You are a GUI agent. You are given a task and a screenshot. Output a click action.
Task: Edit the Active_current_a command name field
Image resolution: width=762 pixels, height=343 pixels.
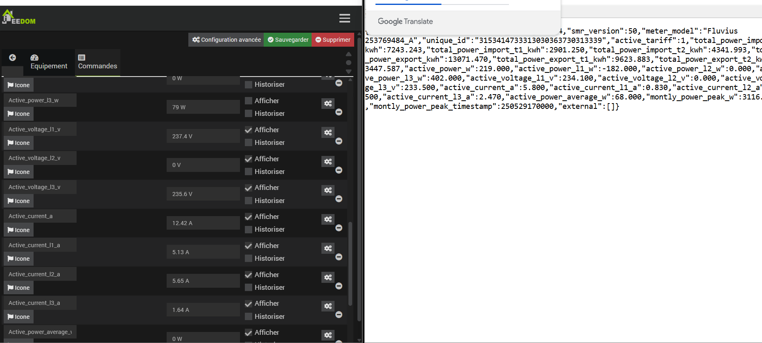[x=40, y=216]
